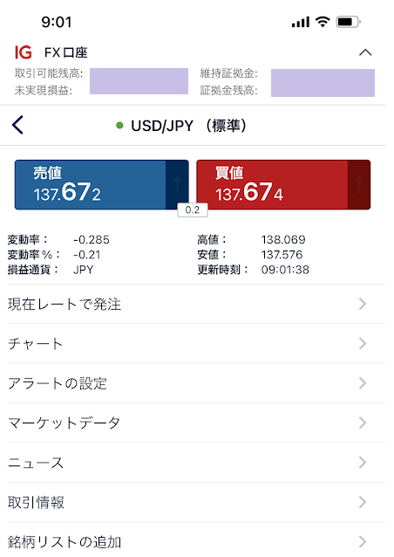
Task: Click the 0.2 spread indicator
Action: (x=193, y=210)
